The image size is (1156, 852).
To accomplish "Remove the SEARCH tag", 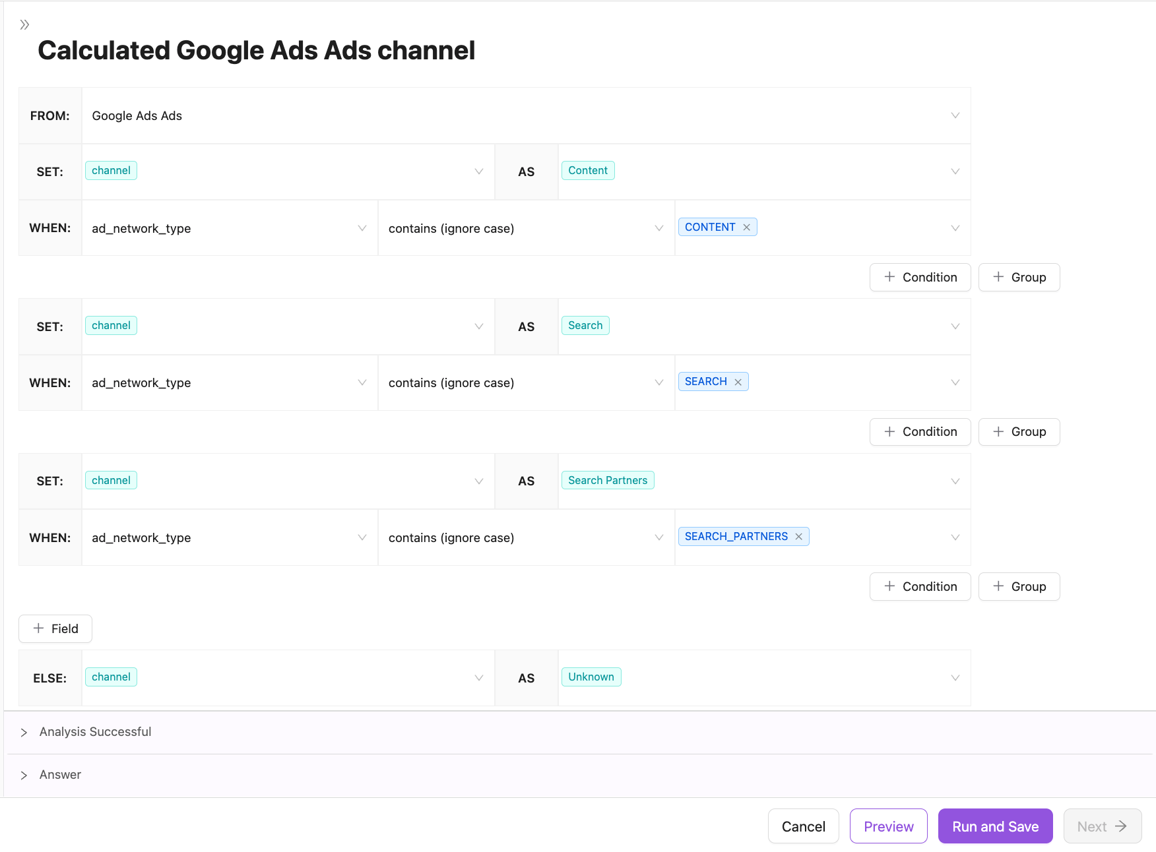I will point(738,382).
